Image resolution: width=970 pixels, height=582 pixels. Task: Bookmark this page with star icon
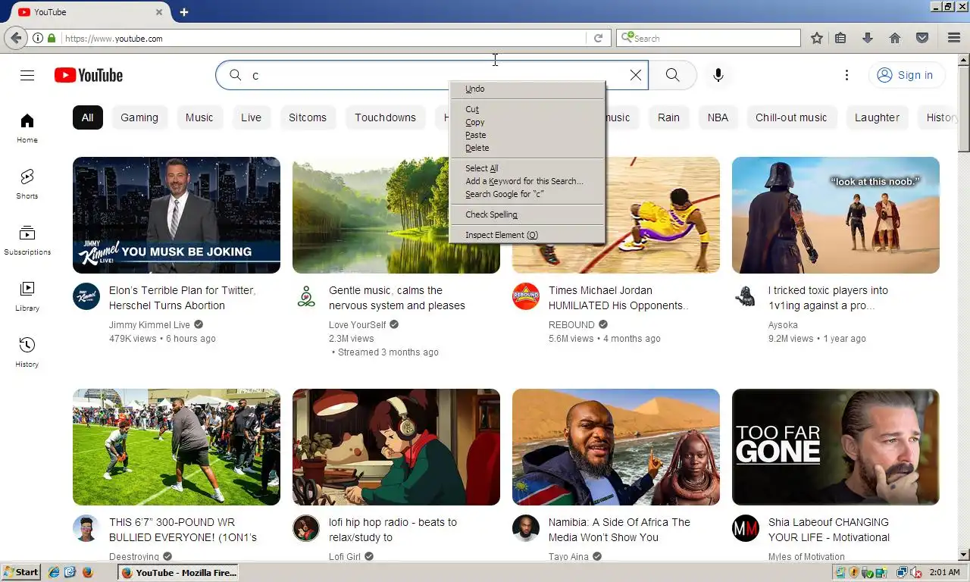point(816,38)
